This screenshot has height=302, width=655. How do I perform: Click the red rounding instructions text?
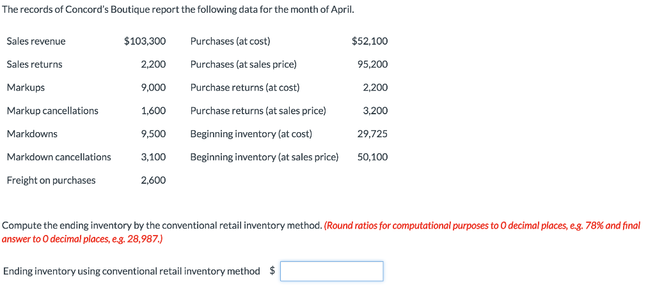(x=482, y=226)
